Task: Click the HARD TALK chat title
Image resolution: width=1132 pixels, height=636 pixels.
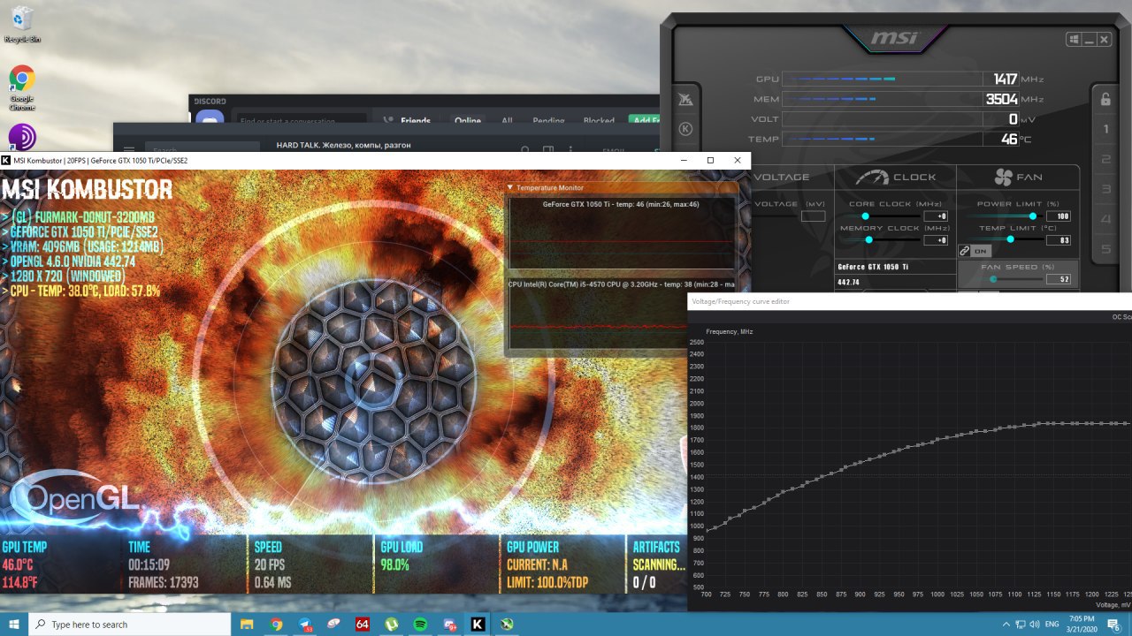Action: pyautogui.click(x=344, y=145)
